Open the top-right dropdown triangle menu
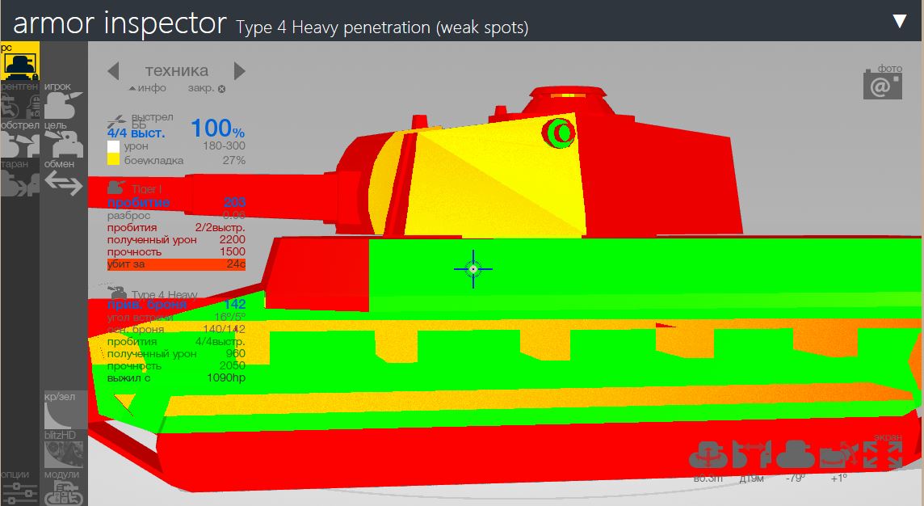 [x=899, y=21]
